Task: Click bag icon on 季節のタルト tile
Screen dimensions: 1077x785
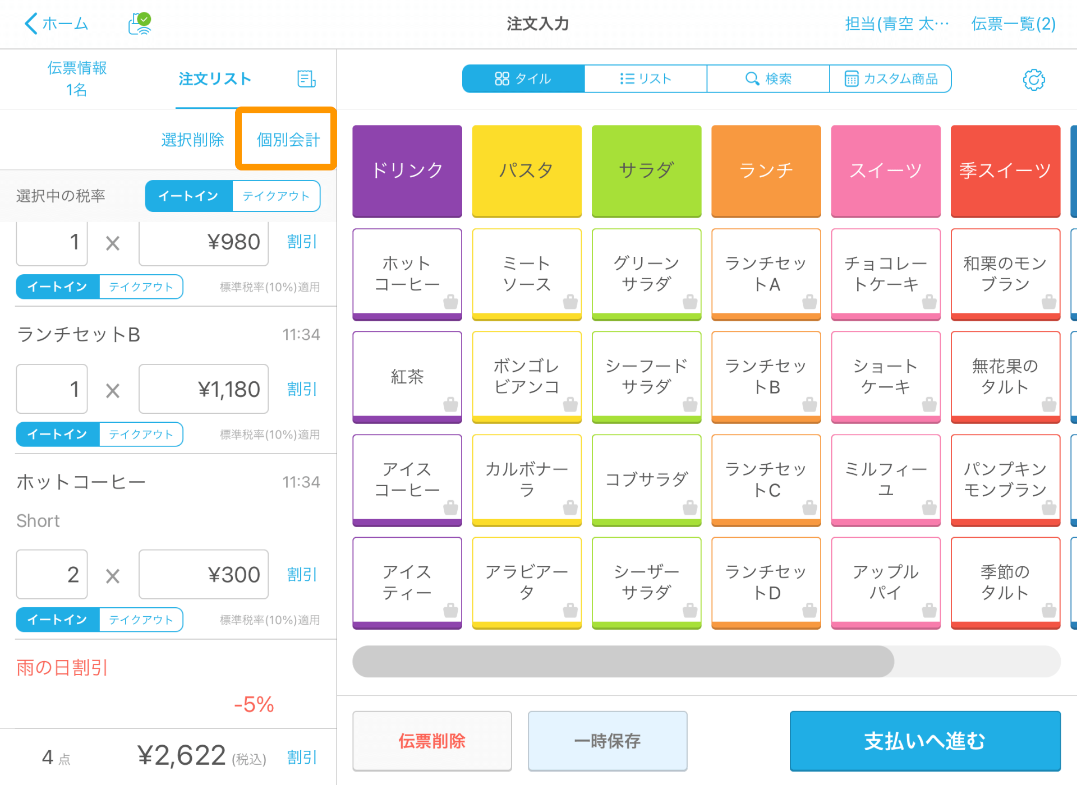Action: pos(1049,610)
